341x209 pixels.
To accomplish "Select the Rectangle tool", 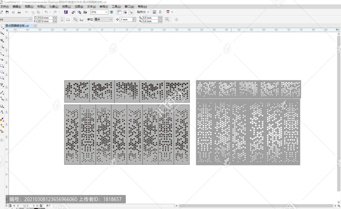I will tap(2, 66).
